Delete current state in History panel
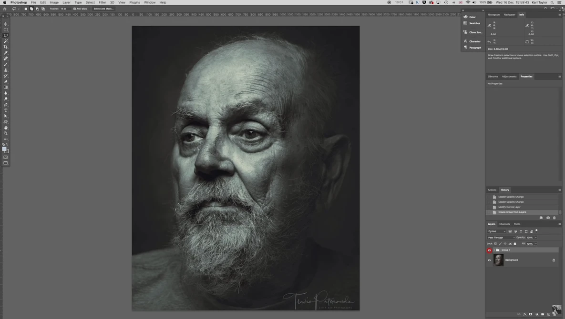 pos(554,218)
